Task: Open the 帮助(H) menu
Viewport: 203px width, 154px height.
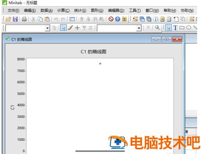Action: point(170,11)
